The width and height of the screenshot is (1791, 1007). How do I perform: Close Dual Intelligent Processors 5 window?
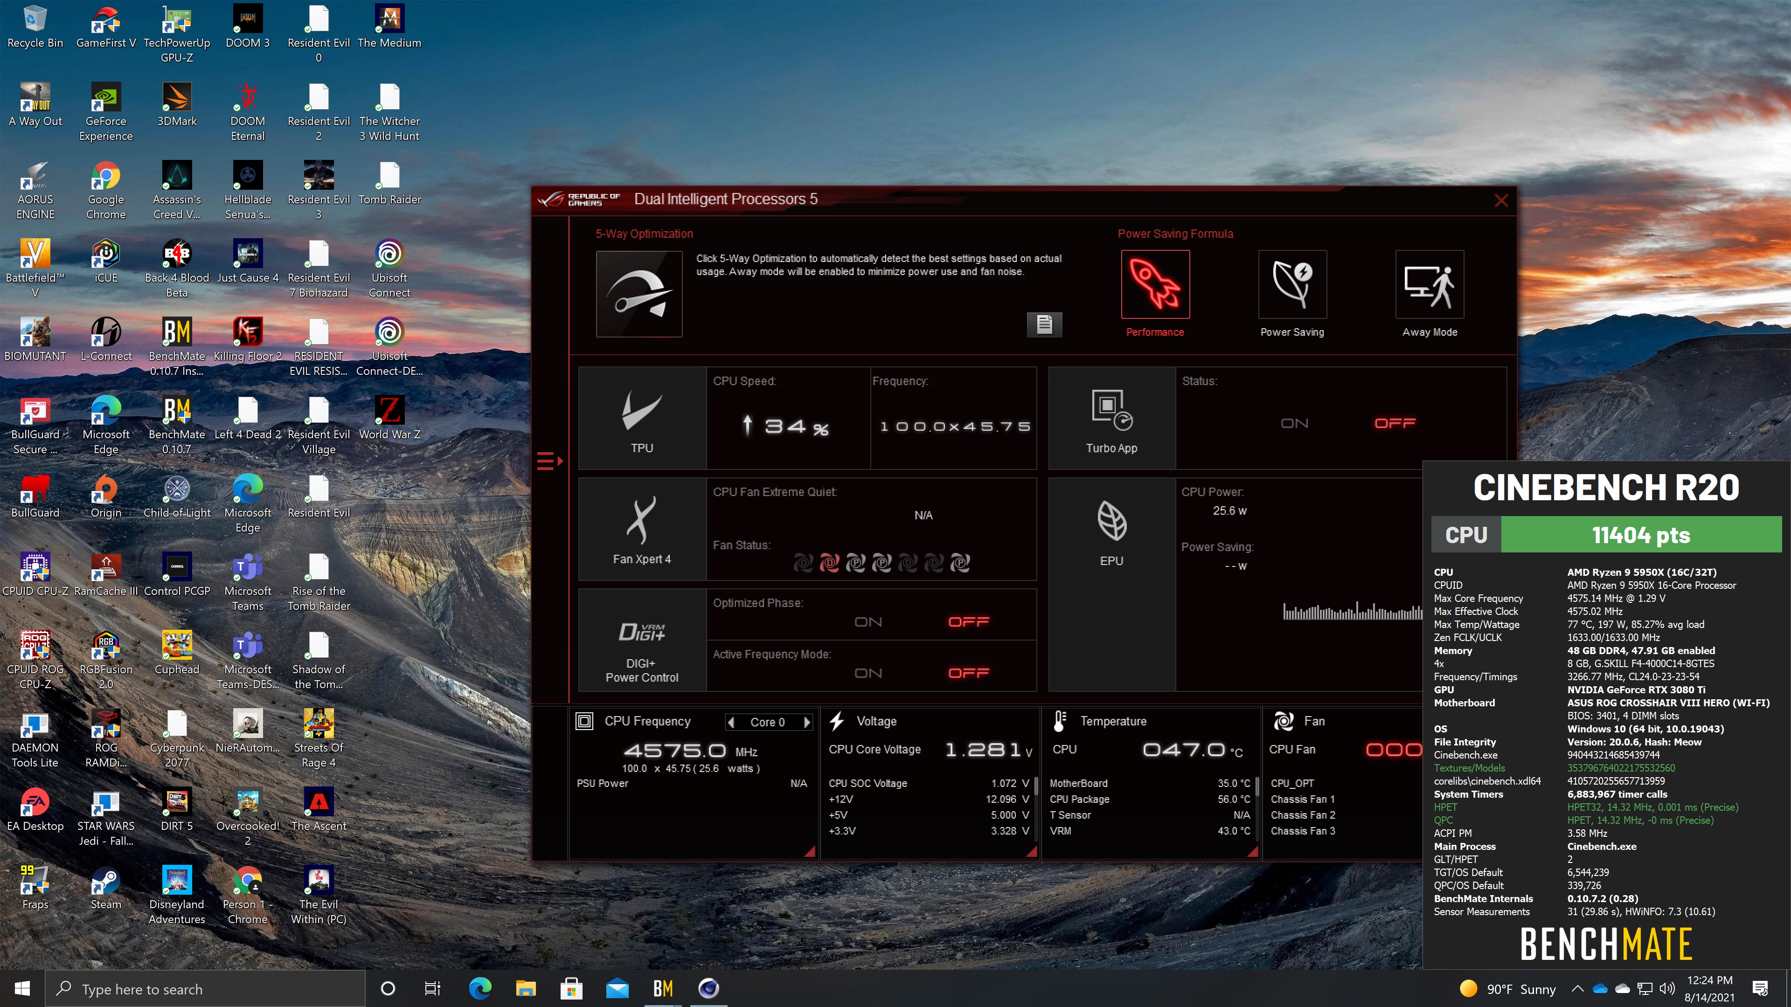pyautogui.click(x=1501, y=200)
